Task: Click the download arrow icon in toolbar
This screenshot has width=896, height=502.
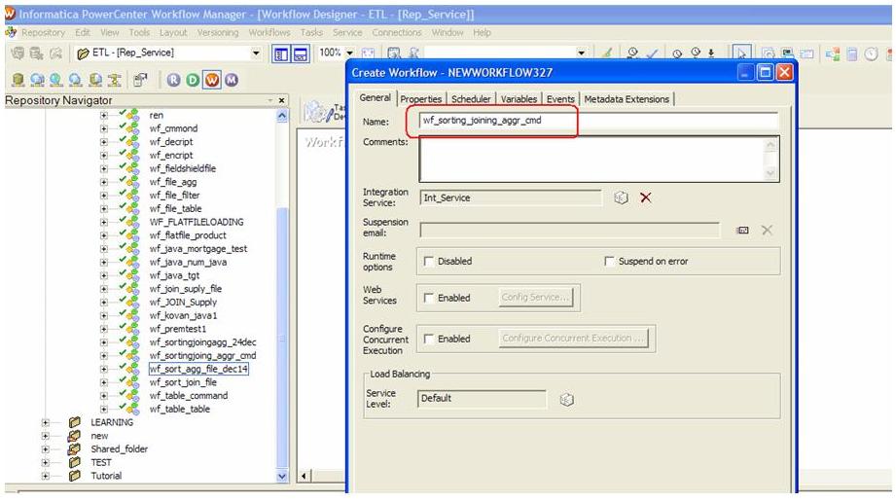Action: pyautogui.click(x=711, y=53)
